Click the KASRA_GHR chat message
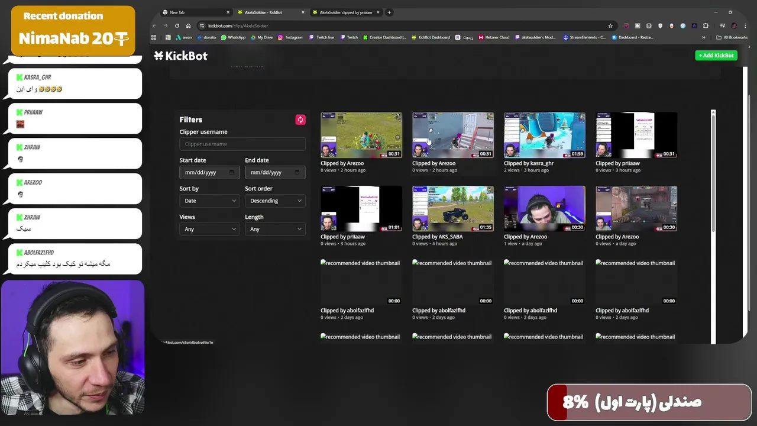The height and width of the screenshot is (426, 757). [x=75, y=83]
